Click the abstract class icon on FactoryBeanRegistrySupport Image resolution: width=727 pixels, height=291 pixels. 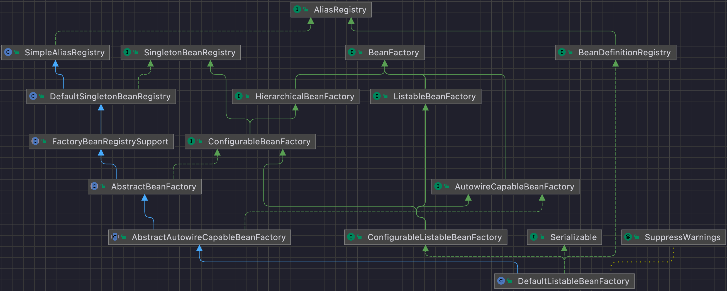[35, 141]
